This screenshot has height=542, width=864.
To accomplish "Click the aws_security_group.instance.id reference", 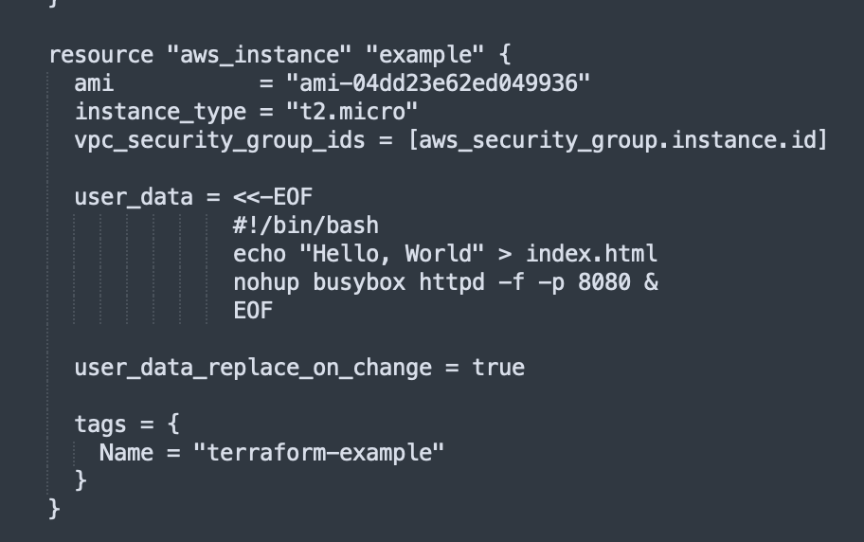I will (x=622, y=140).
